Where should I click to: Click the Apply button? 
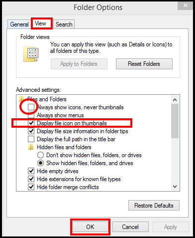point(171,227)
